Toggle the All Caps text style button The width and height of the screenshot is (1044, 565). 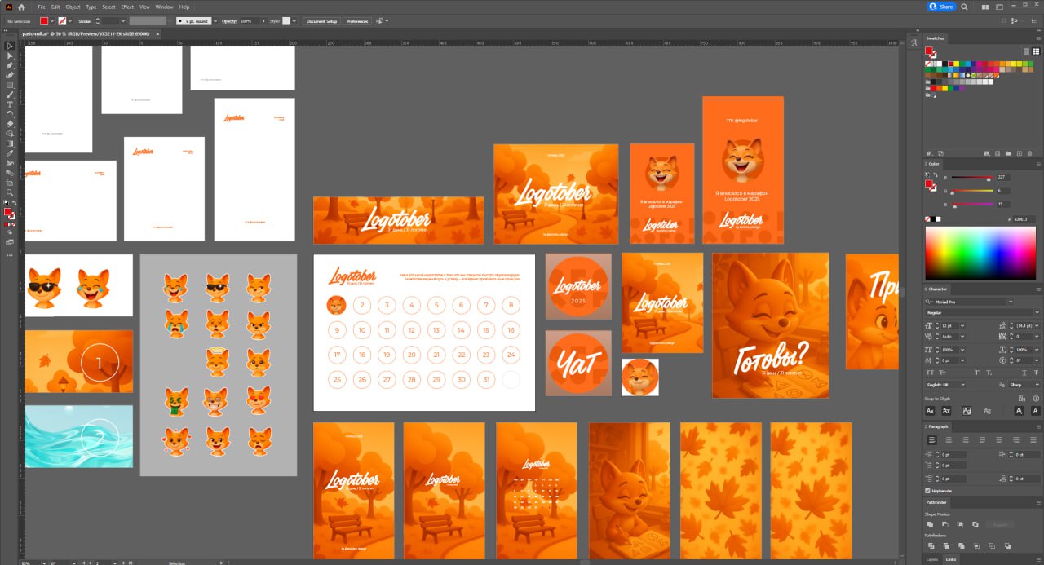point(931,372)
